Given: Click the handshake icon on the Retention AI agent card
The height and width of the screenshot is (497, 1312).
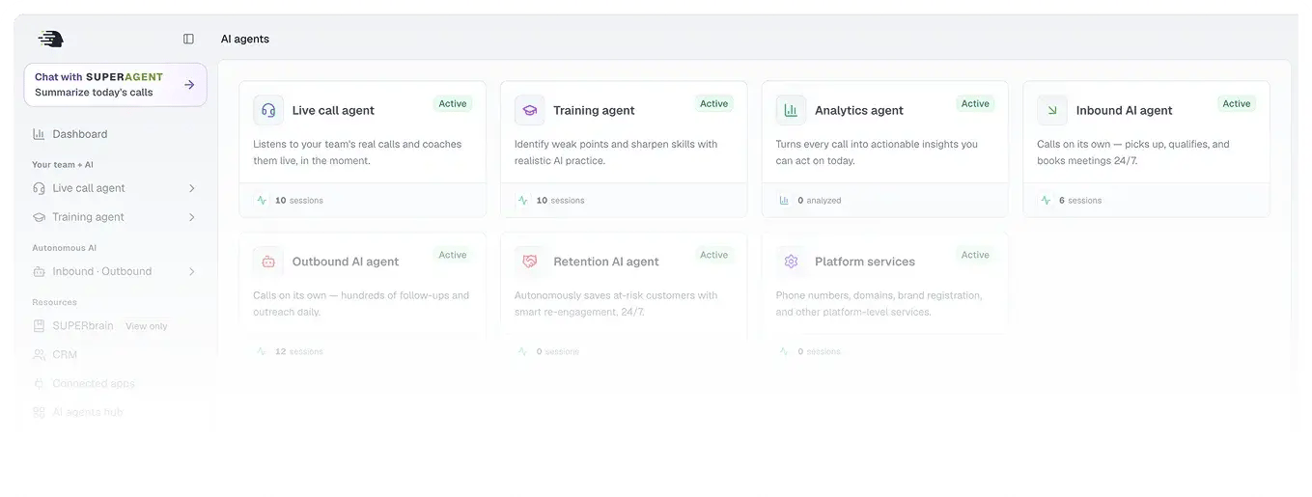Looking at the screenshot, I should pos(529,262).
